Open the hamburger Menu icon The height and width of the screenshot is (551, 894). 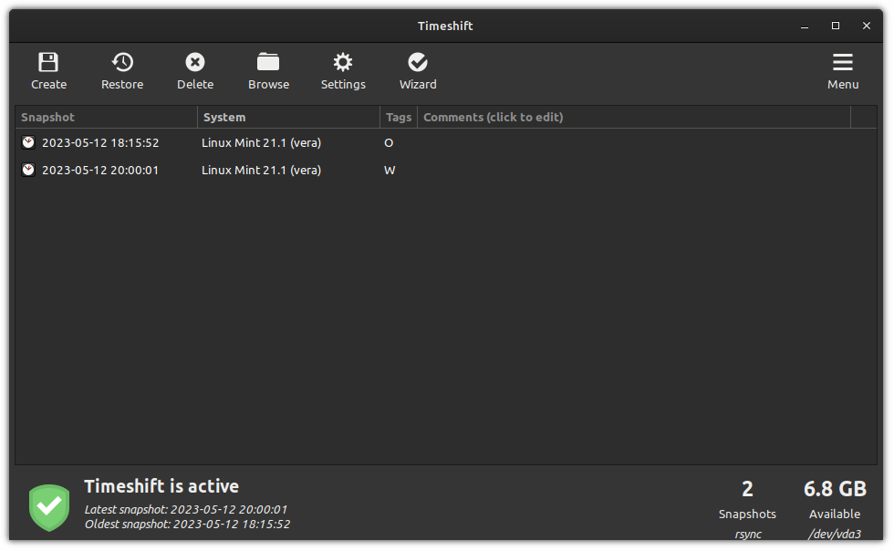(x=843, y=62)
